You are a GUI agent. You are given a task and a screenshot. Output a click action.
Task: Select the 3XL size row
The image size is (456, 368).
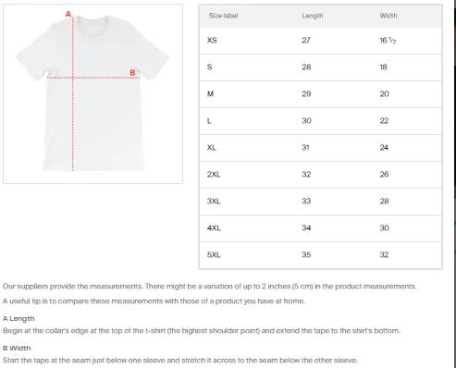320,202
